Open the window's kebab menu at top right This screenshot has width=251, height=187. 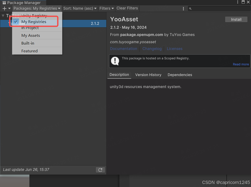[x=238, y=2]
